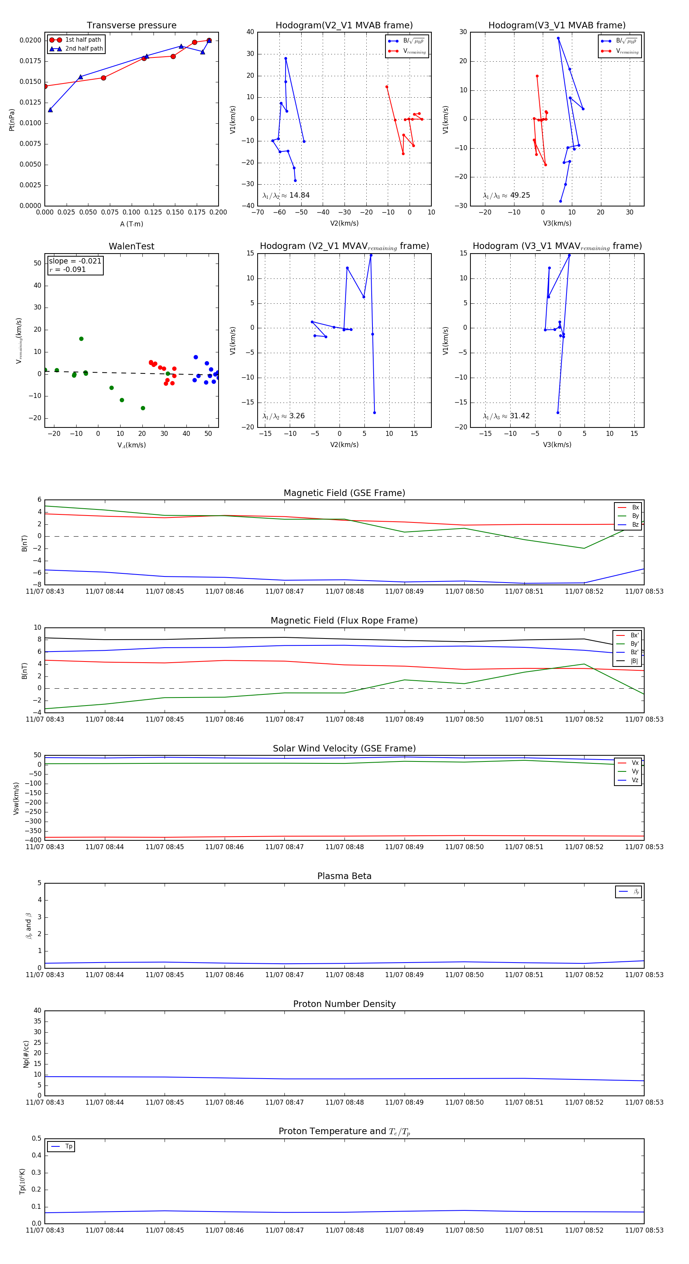Click the 'r = -0.091' annotation
Image resolution: width=689 pixels, height=1264 pixels.
[68, 269]
